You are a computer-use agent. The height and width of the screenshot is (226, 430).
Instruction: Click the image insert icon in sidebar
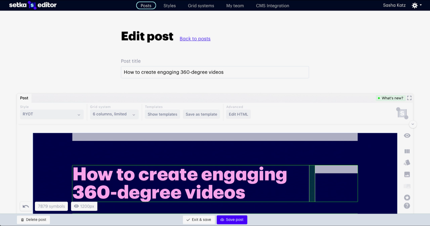tap(407, 174)
